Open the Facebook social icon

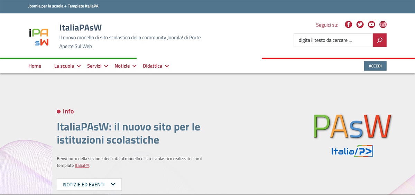(x=348, y=25)
